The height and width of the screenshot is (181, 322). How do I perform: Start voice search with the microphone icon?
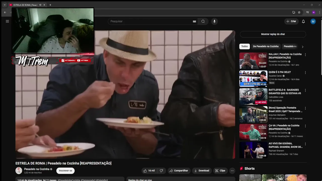tap(214, 21)
